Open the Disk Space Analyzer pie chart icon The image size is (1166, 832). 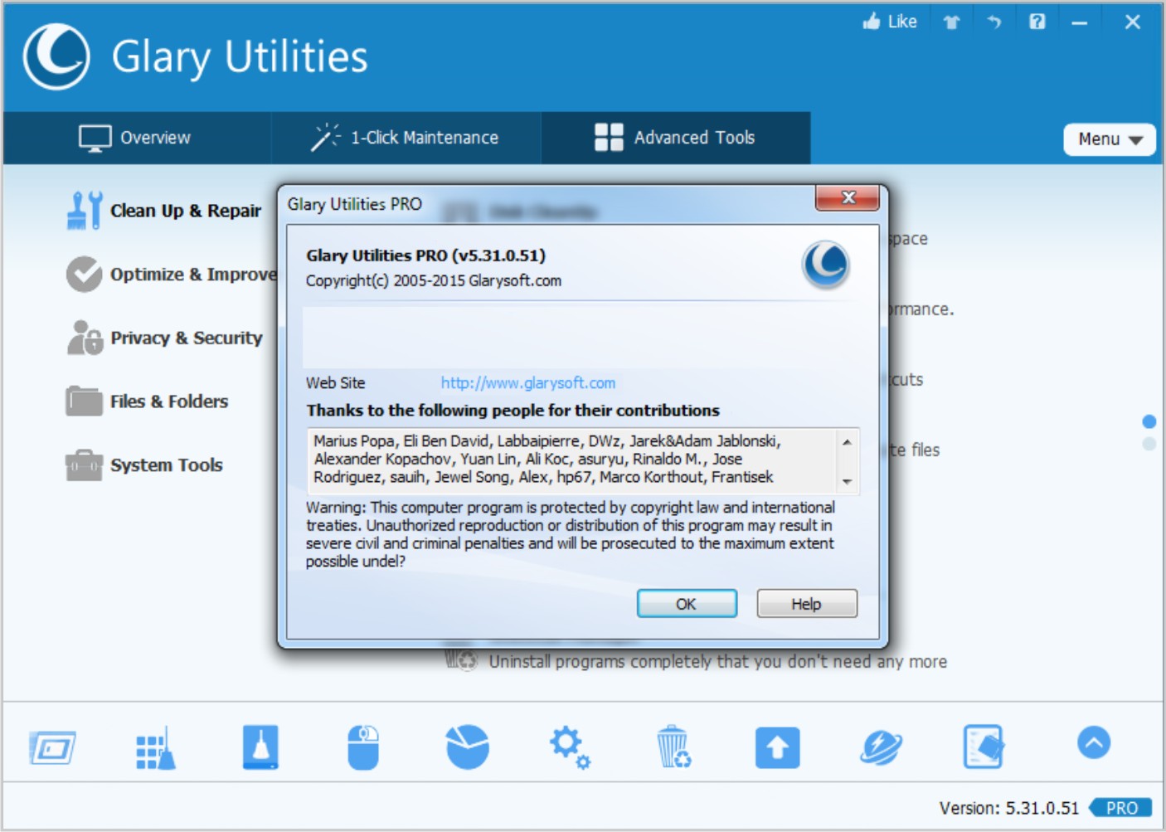click(x=467, y=747)
